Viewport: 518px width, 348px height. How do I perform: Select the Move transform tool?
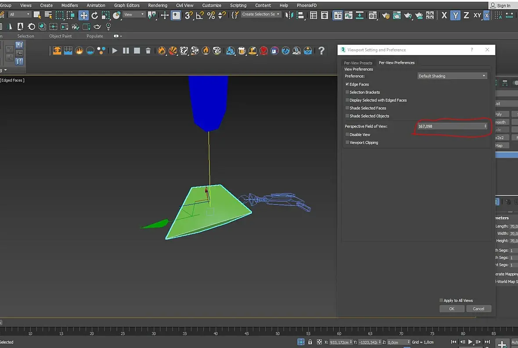click(x=83, y=15)
